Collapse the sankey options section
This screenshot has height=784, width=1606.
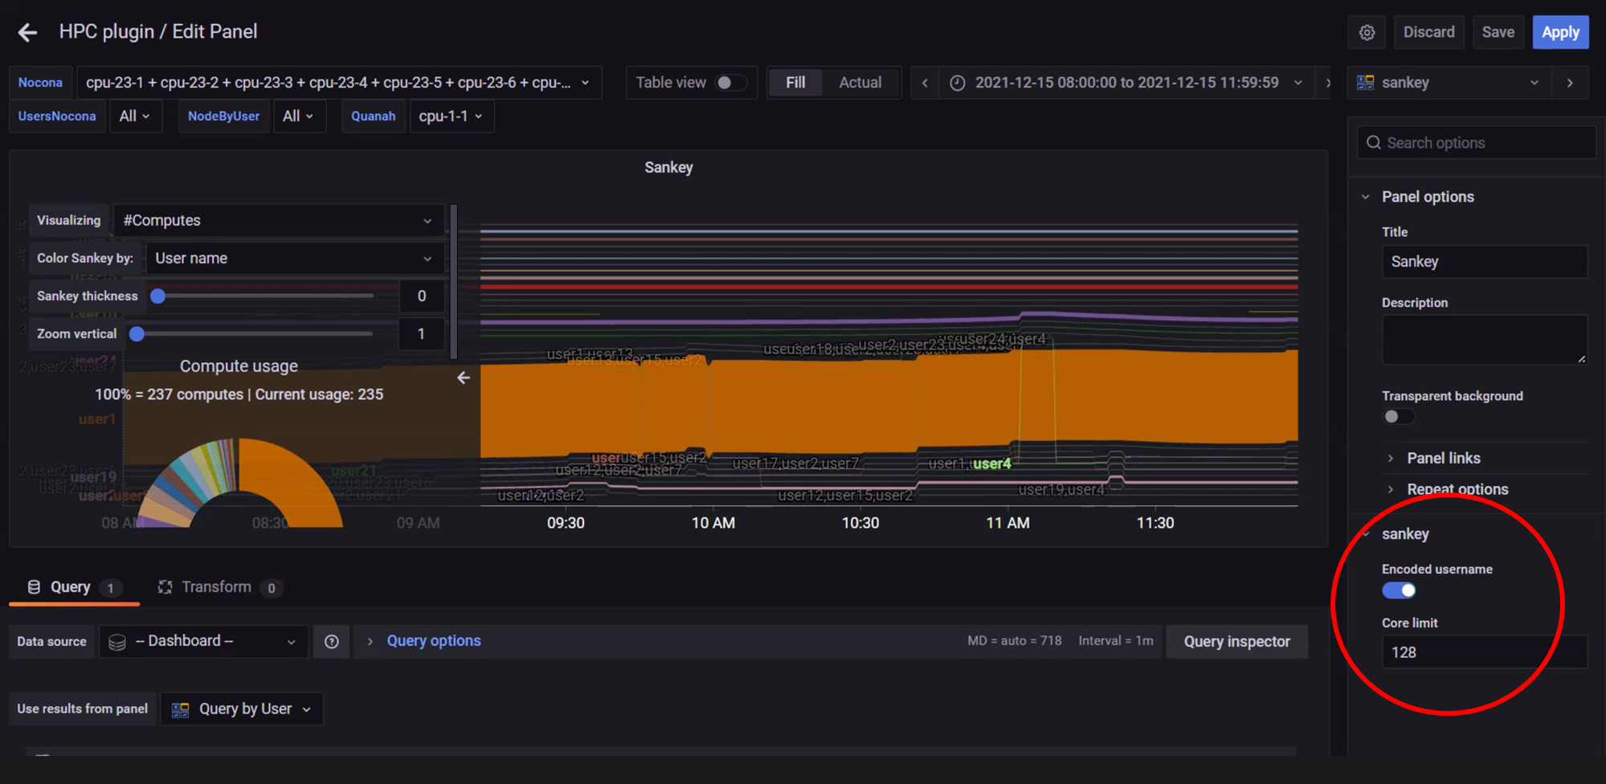[x=1404, y=534]
